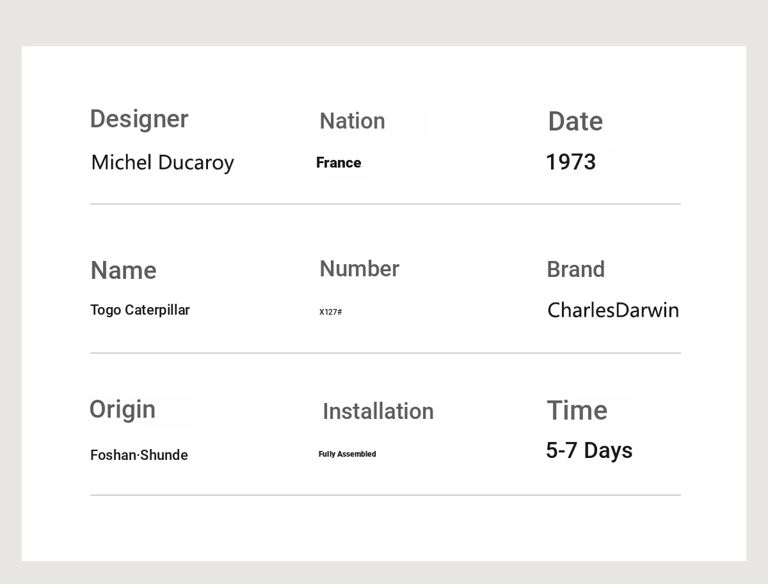Click the Designer heading label
768x584 pixels.
click(x=139, y=120)
